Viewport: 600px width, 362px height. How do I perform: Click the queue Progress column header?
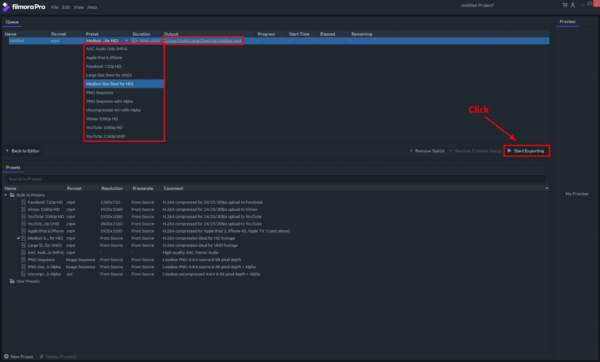coord(267,34)
